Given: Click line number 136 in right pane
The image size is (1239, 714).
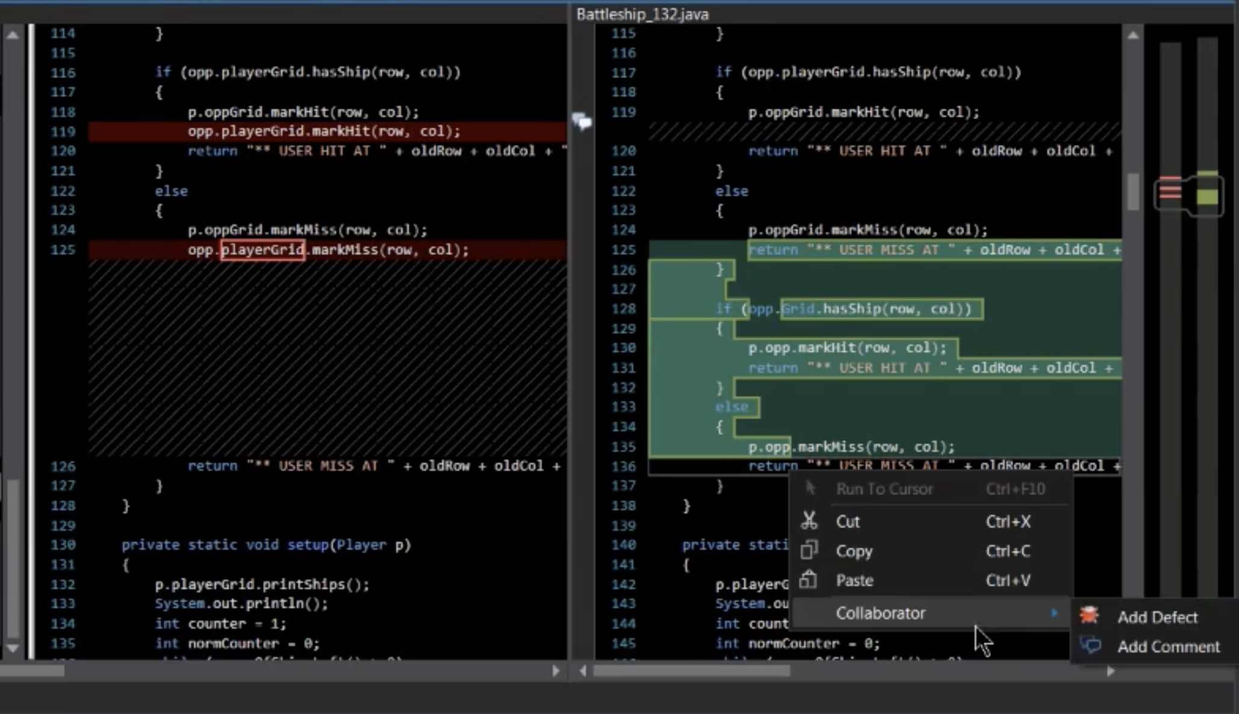Looking at the screenshot, I should [623, 466].
